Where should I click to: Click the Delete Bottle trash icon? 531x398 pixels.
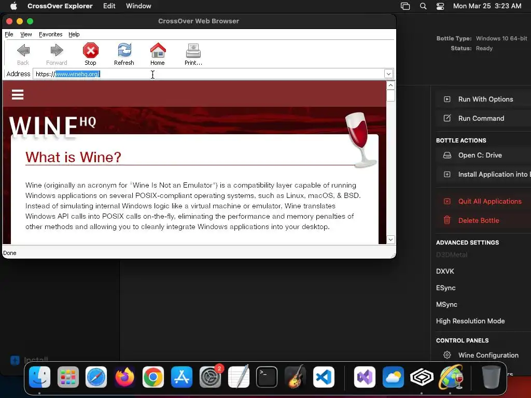447,220
